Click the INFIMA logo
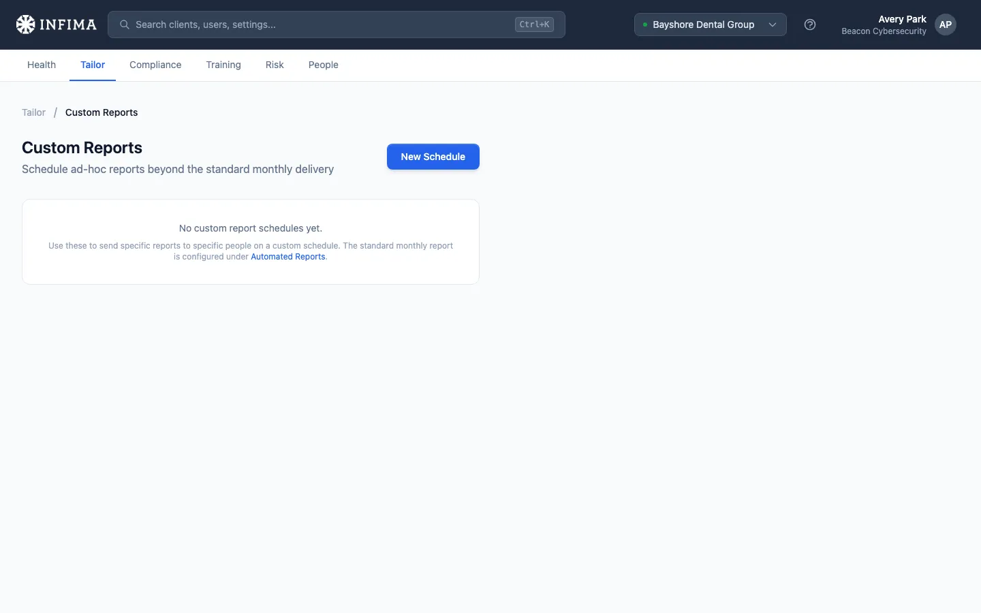The height and width of the screenshot is (613, 981). pos(56,25)
